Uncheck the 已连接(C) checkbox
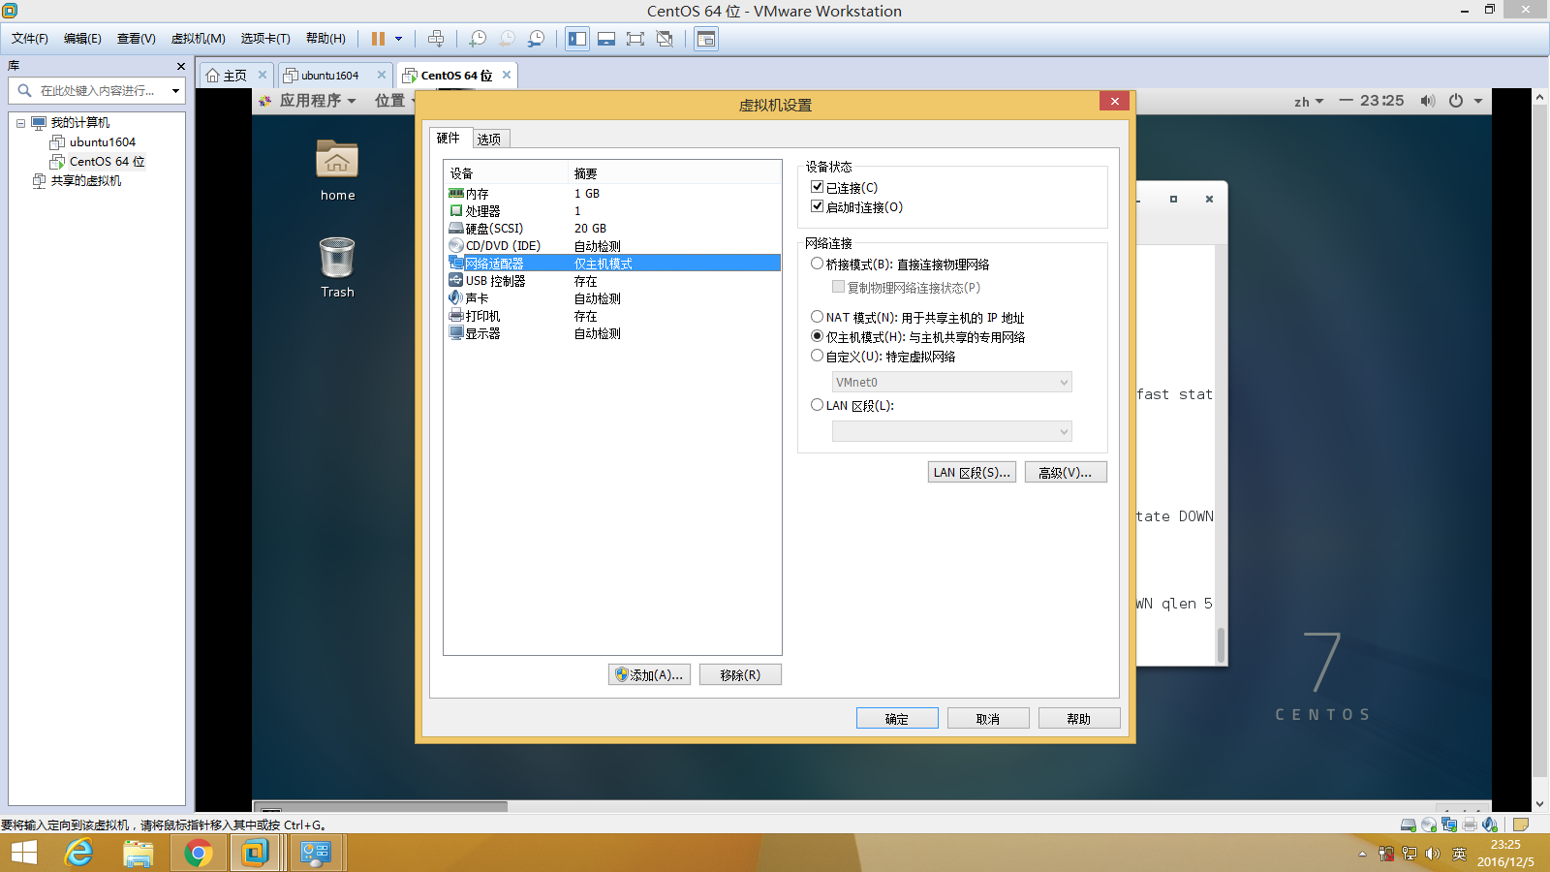The height and width of the screenshot is (872, 1550). (818, 187)
